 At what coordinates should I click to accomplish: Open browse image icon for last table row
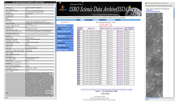(79, 84)
